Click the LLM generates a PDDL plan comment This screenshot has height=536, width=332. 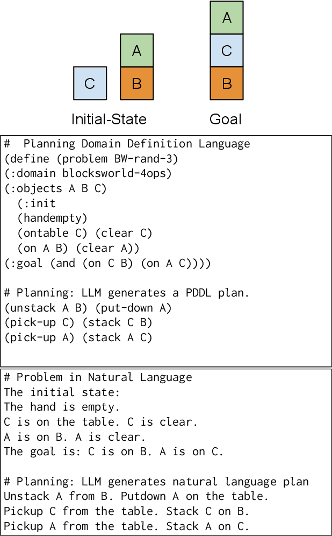127,293
